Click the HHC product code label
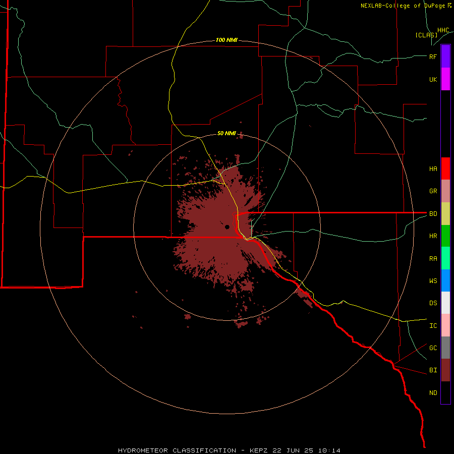The height and width of the screenshot is (454, 454). (x=443, y=30)
